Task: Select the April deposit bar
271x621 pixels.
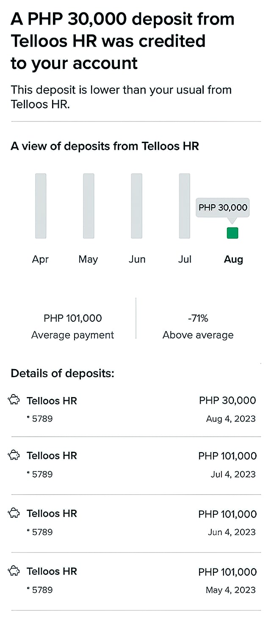Action: coord(41,206)
